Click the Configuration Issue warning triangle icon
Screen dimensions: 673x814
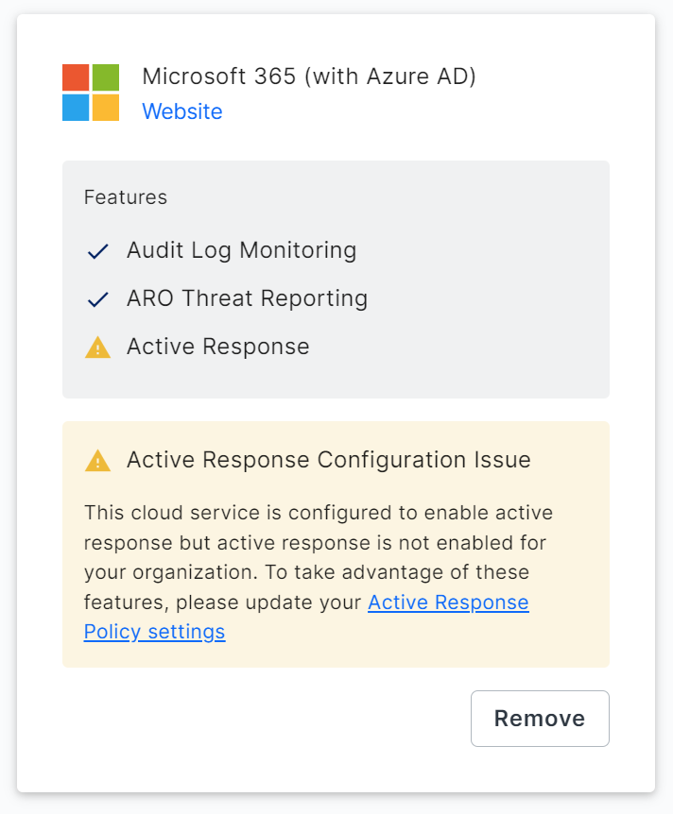coord(97,461)
